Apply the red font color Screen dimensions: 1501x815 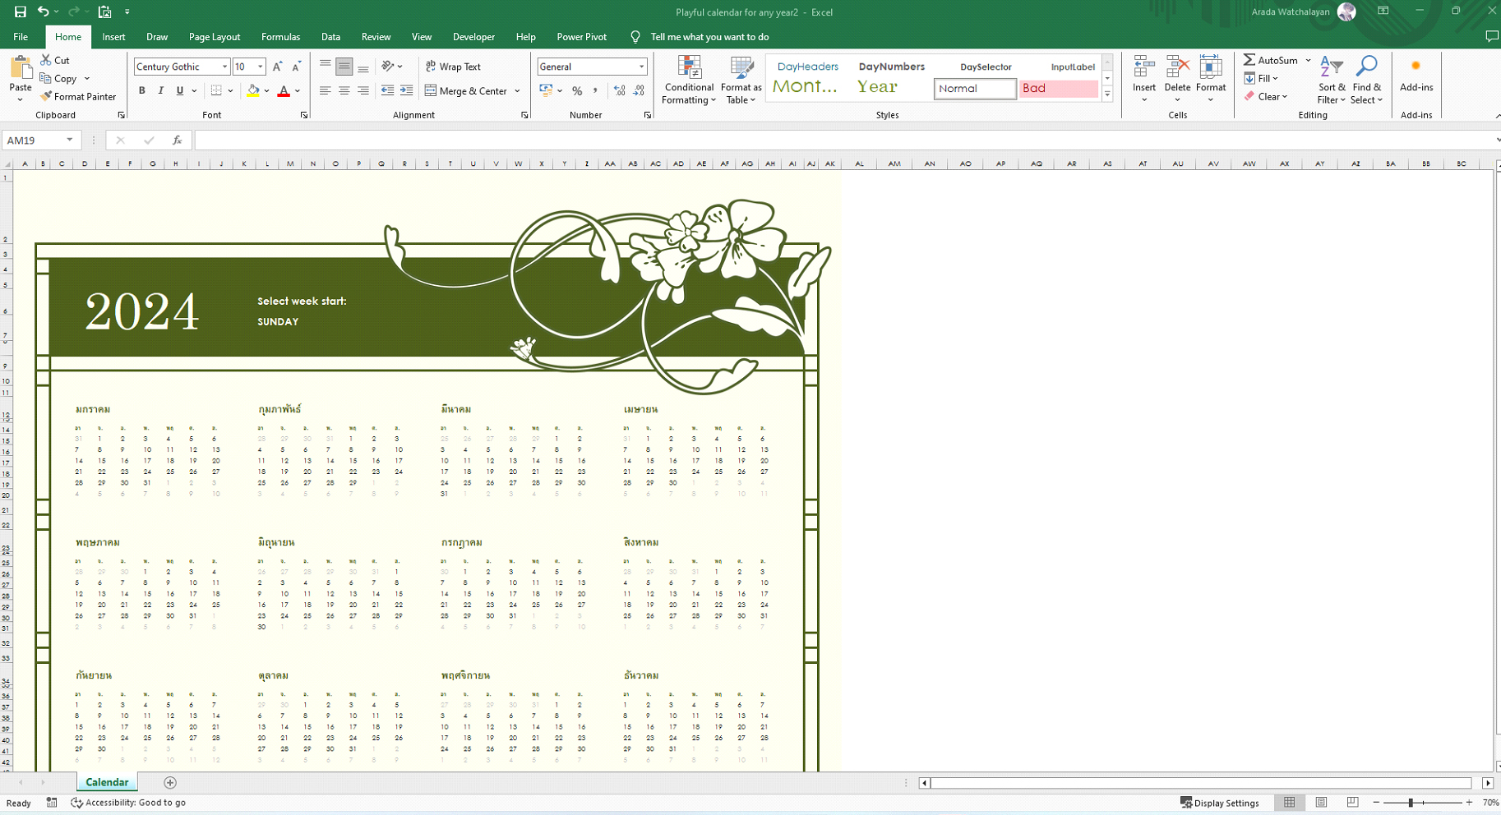click(284, 90)
